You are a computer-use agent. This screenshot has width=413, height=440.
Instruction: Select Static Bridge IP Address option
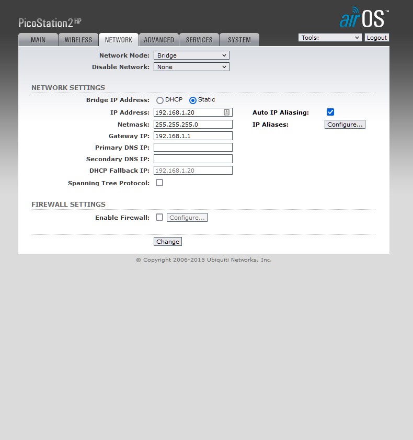tap(193, 100)
